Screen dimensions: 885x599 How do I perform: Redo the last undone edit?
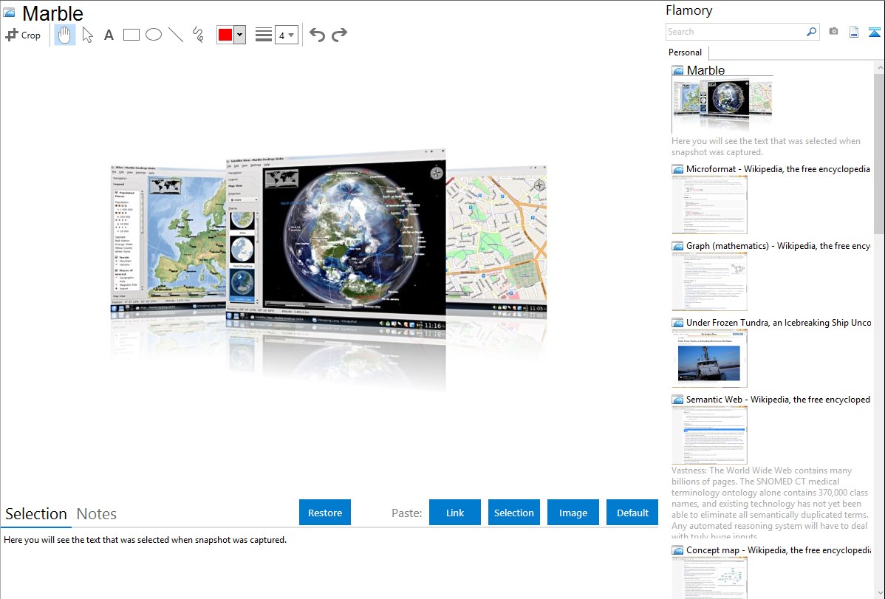click(x=339, y=35)
